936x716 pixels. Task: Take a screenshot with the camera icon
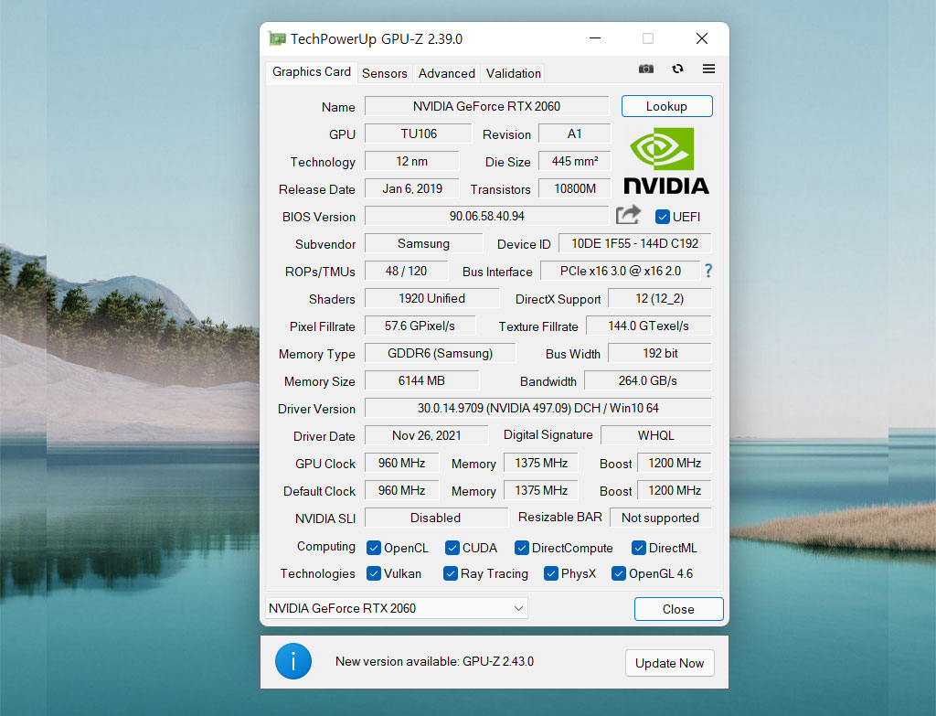pos(646,69)
